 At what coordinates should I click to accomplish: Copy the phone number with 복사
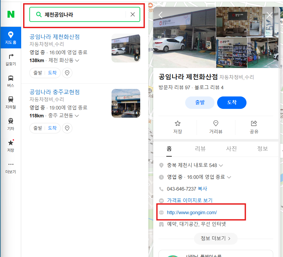point(202,189)
